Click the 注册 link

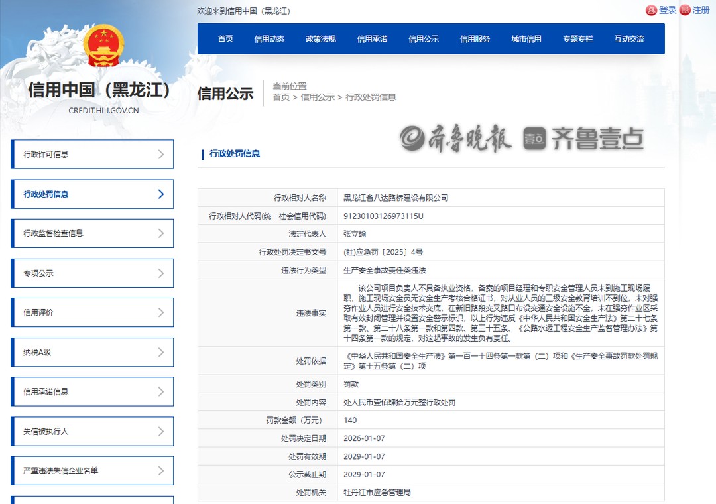pyautogui.click(x=701, y=11)
